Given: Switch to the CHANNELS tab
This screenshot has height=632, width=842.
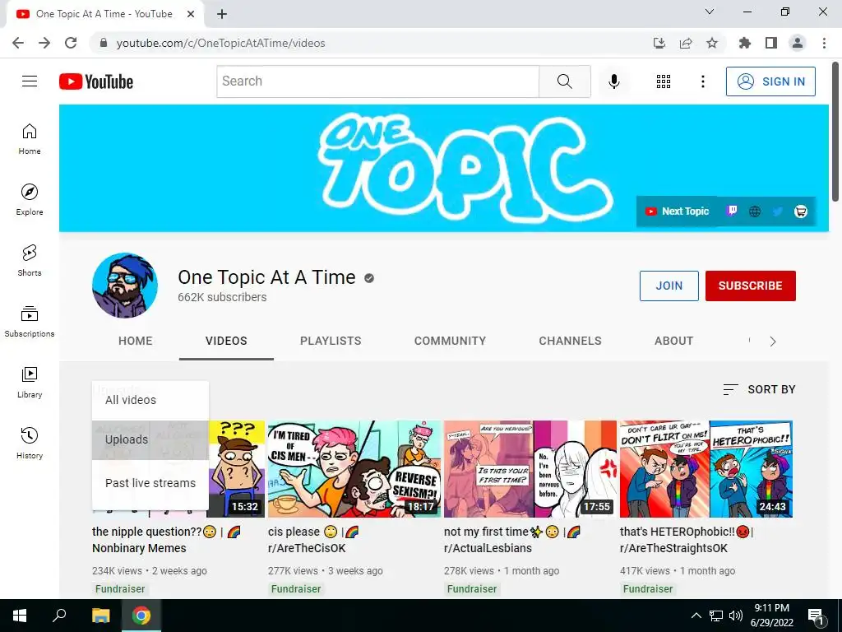Looking at the screenshot, I should click(571, 341).
